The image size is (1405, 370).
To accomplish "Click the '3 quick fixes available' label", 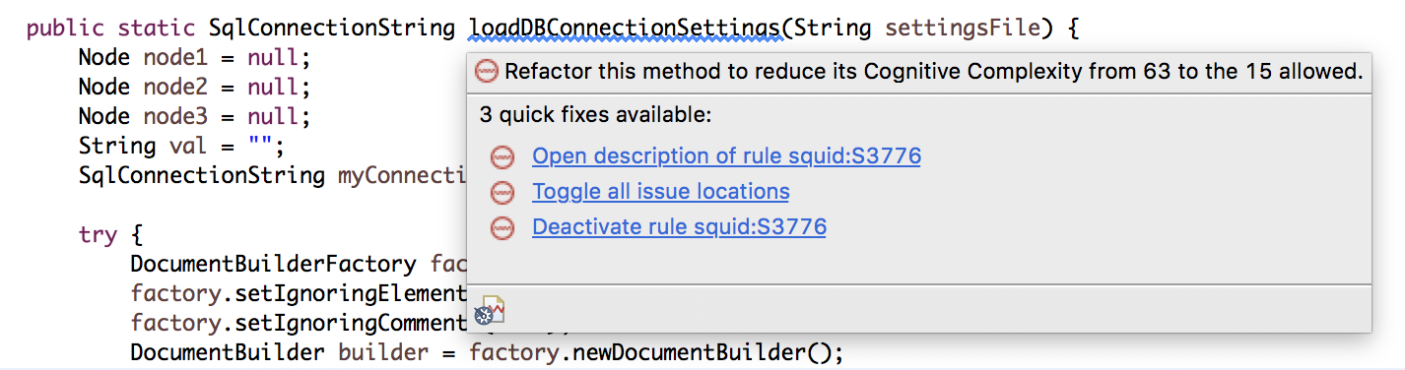I will point(595,115).
